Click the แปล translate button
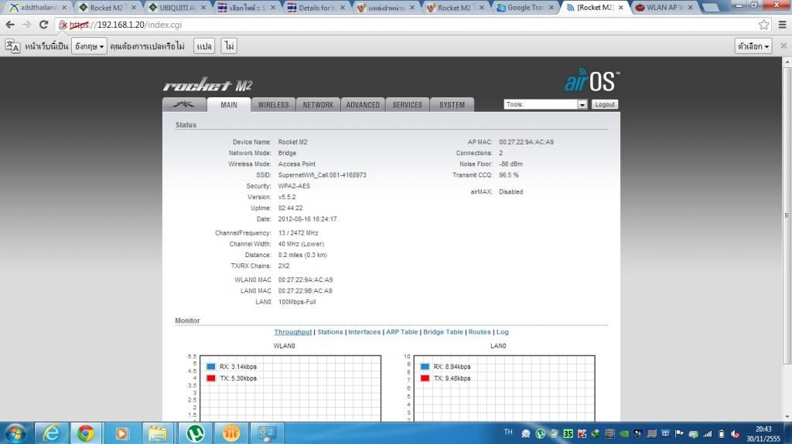 (x=204, y=46)
